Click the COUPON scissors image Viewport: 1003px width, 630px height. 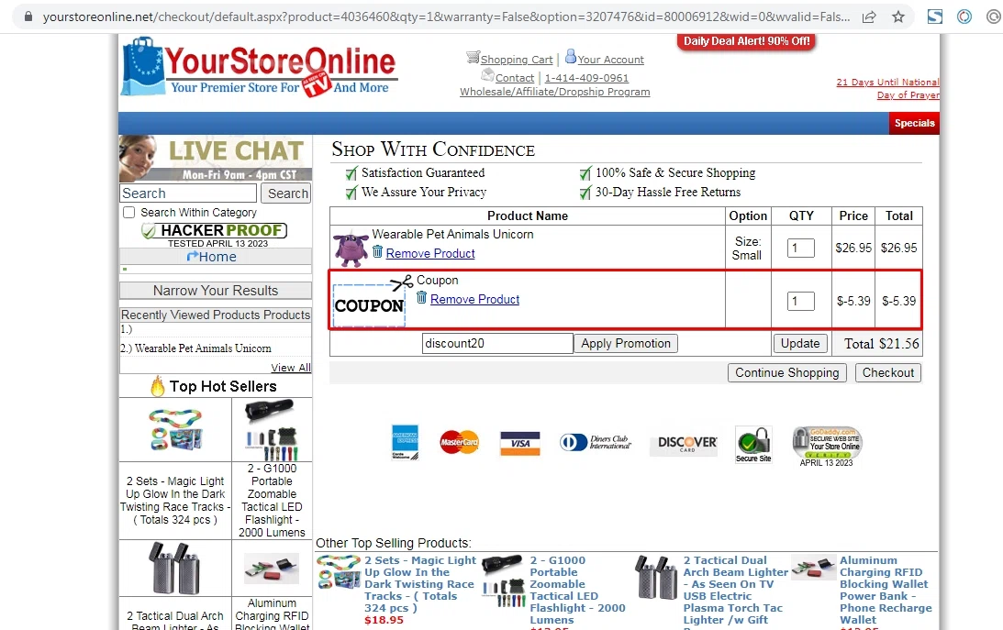pos(373,300)
